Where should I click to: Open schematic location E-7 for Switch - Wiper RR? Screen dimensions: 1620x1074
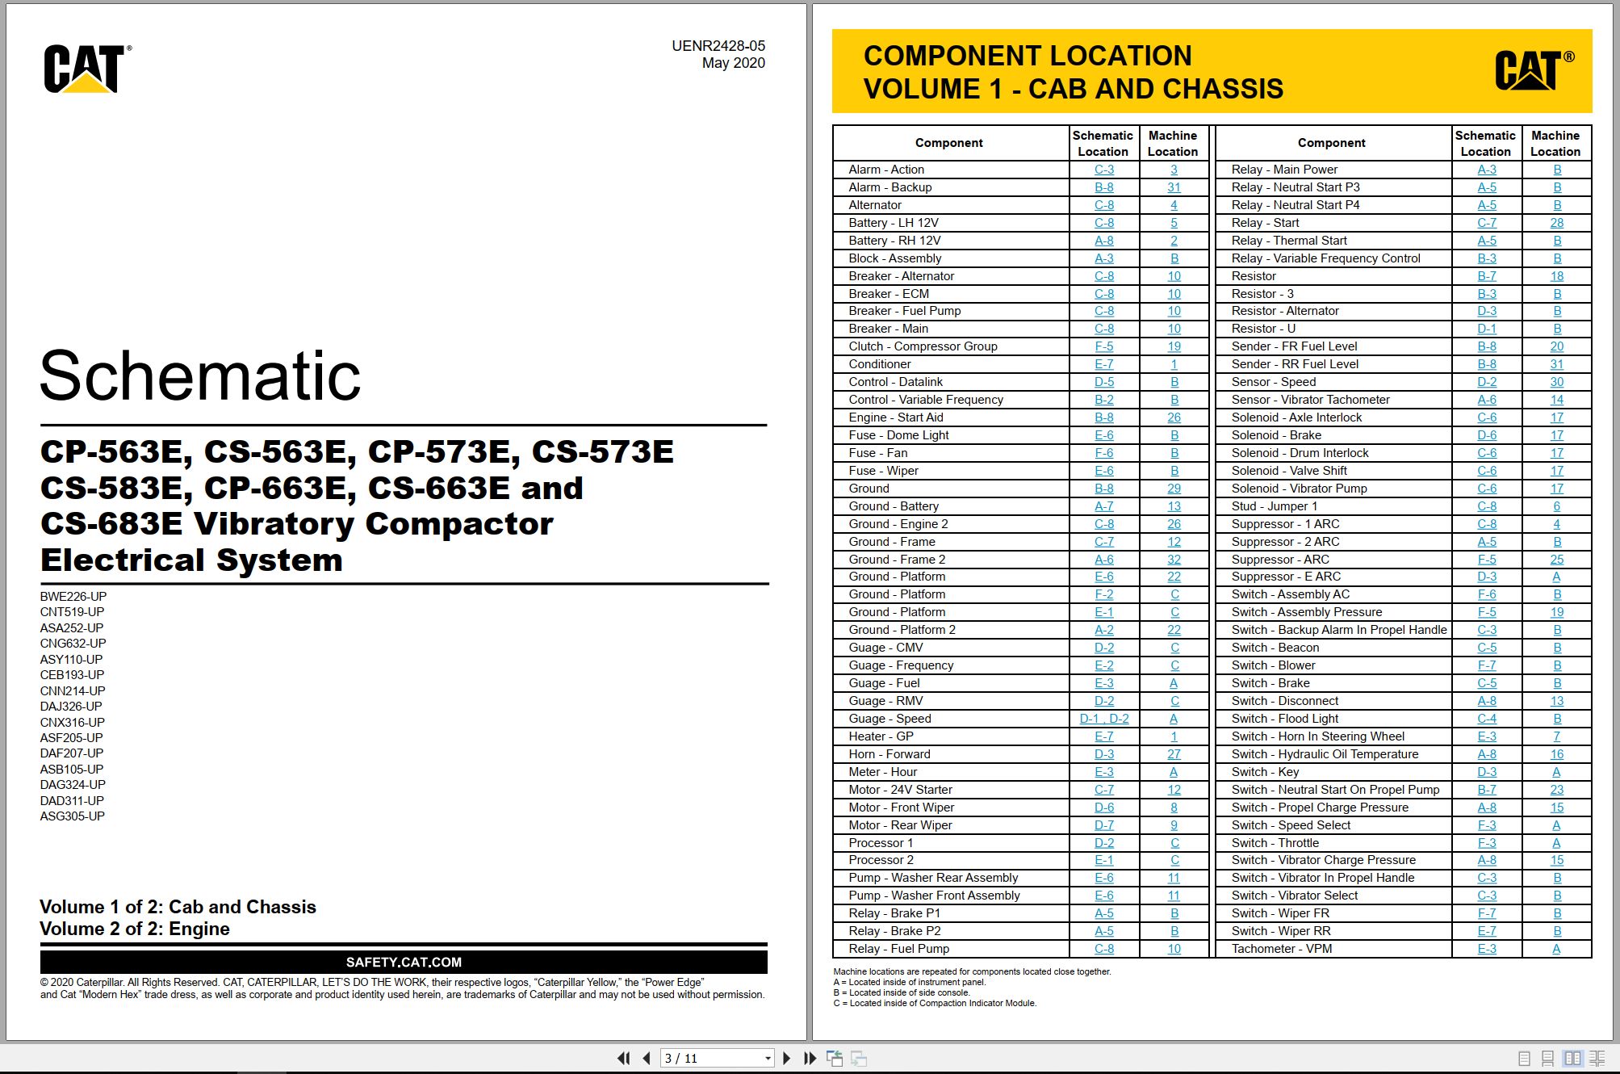click(x=1487, y=931)
